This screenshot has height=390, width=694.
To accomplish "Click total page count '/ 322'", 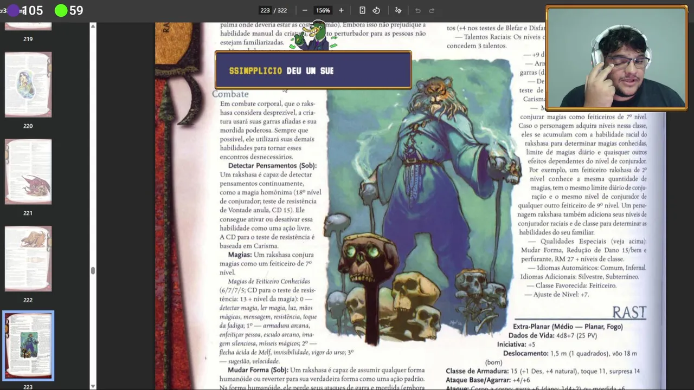I will coord(280,10).
